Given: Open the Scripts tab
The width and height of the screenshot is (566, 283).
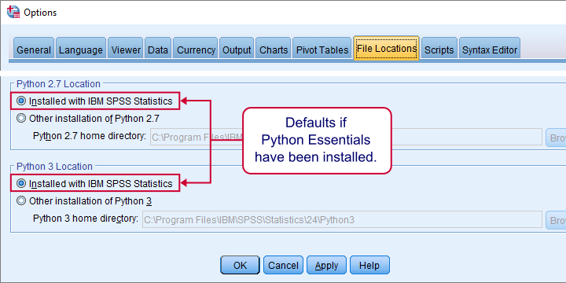Looking at the screenshot, I should (439, 48).
